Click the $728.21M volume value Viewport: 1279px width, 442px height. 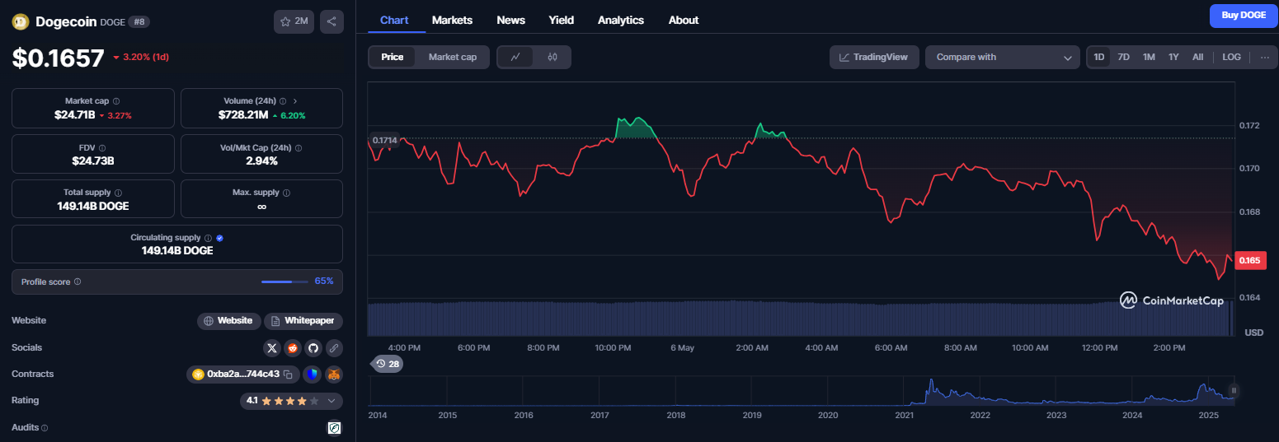(x=243, y=115)
